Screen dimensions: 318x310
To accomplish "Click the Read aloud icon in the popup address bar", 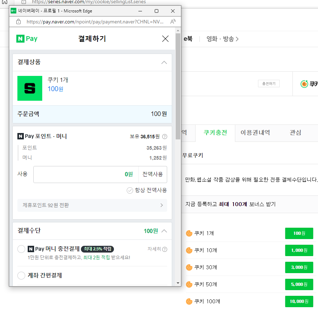I will pos(173,22).
